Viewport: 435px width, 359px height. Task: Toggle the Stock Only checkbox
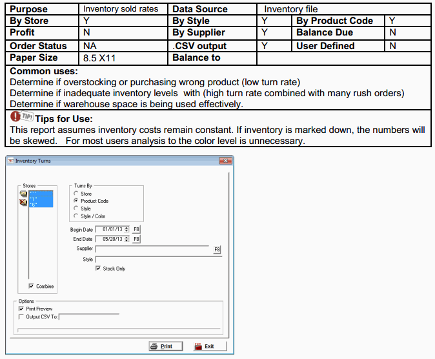point(98,268)
